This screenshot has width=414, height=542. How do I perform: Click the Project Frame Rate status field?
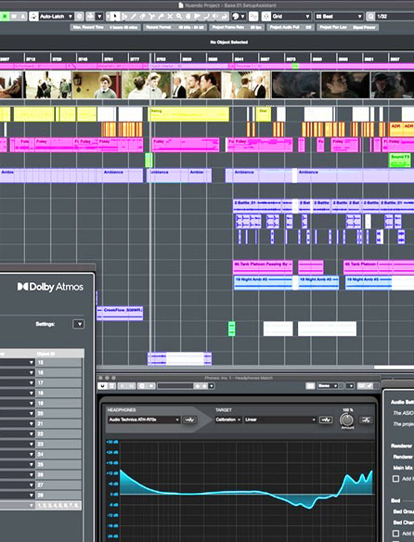pyautogui.click(x=238, y=27)
